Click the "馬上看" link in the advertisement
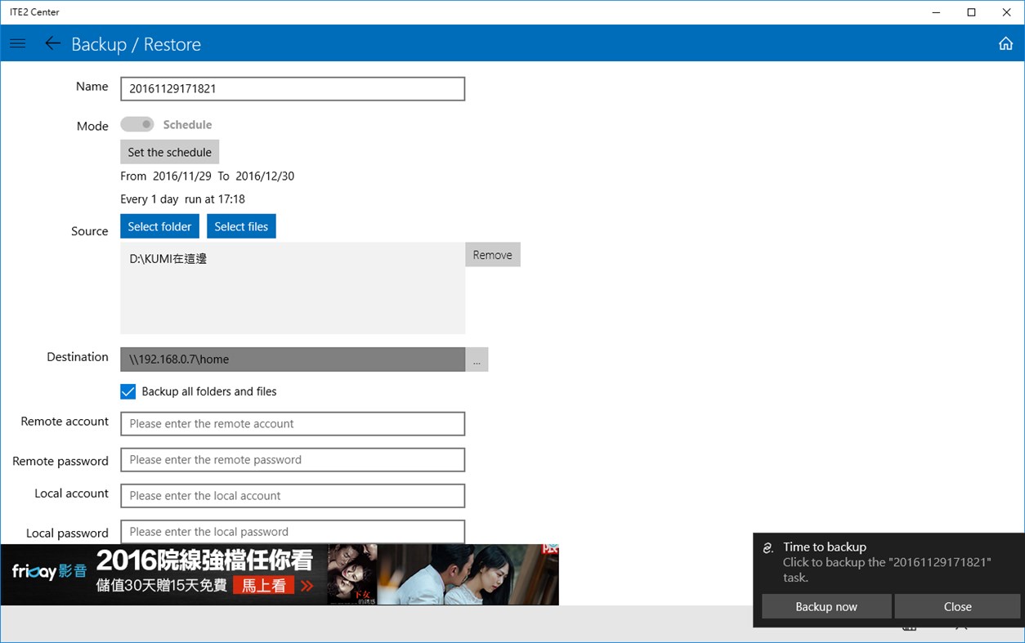This screenshot has width=1025, height=643. point(262,585)
